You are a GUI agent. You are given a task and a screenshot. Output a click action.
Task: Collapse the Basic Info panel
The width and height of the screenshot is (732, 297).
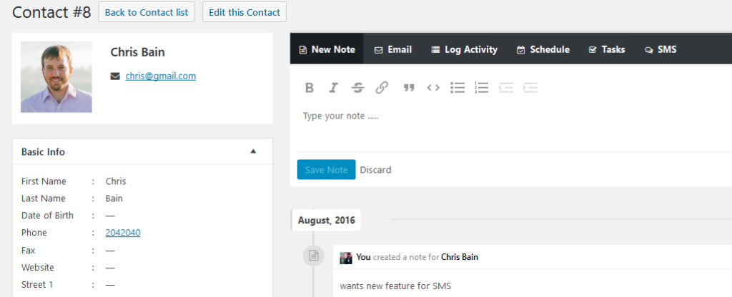(x=253, y=151)
